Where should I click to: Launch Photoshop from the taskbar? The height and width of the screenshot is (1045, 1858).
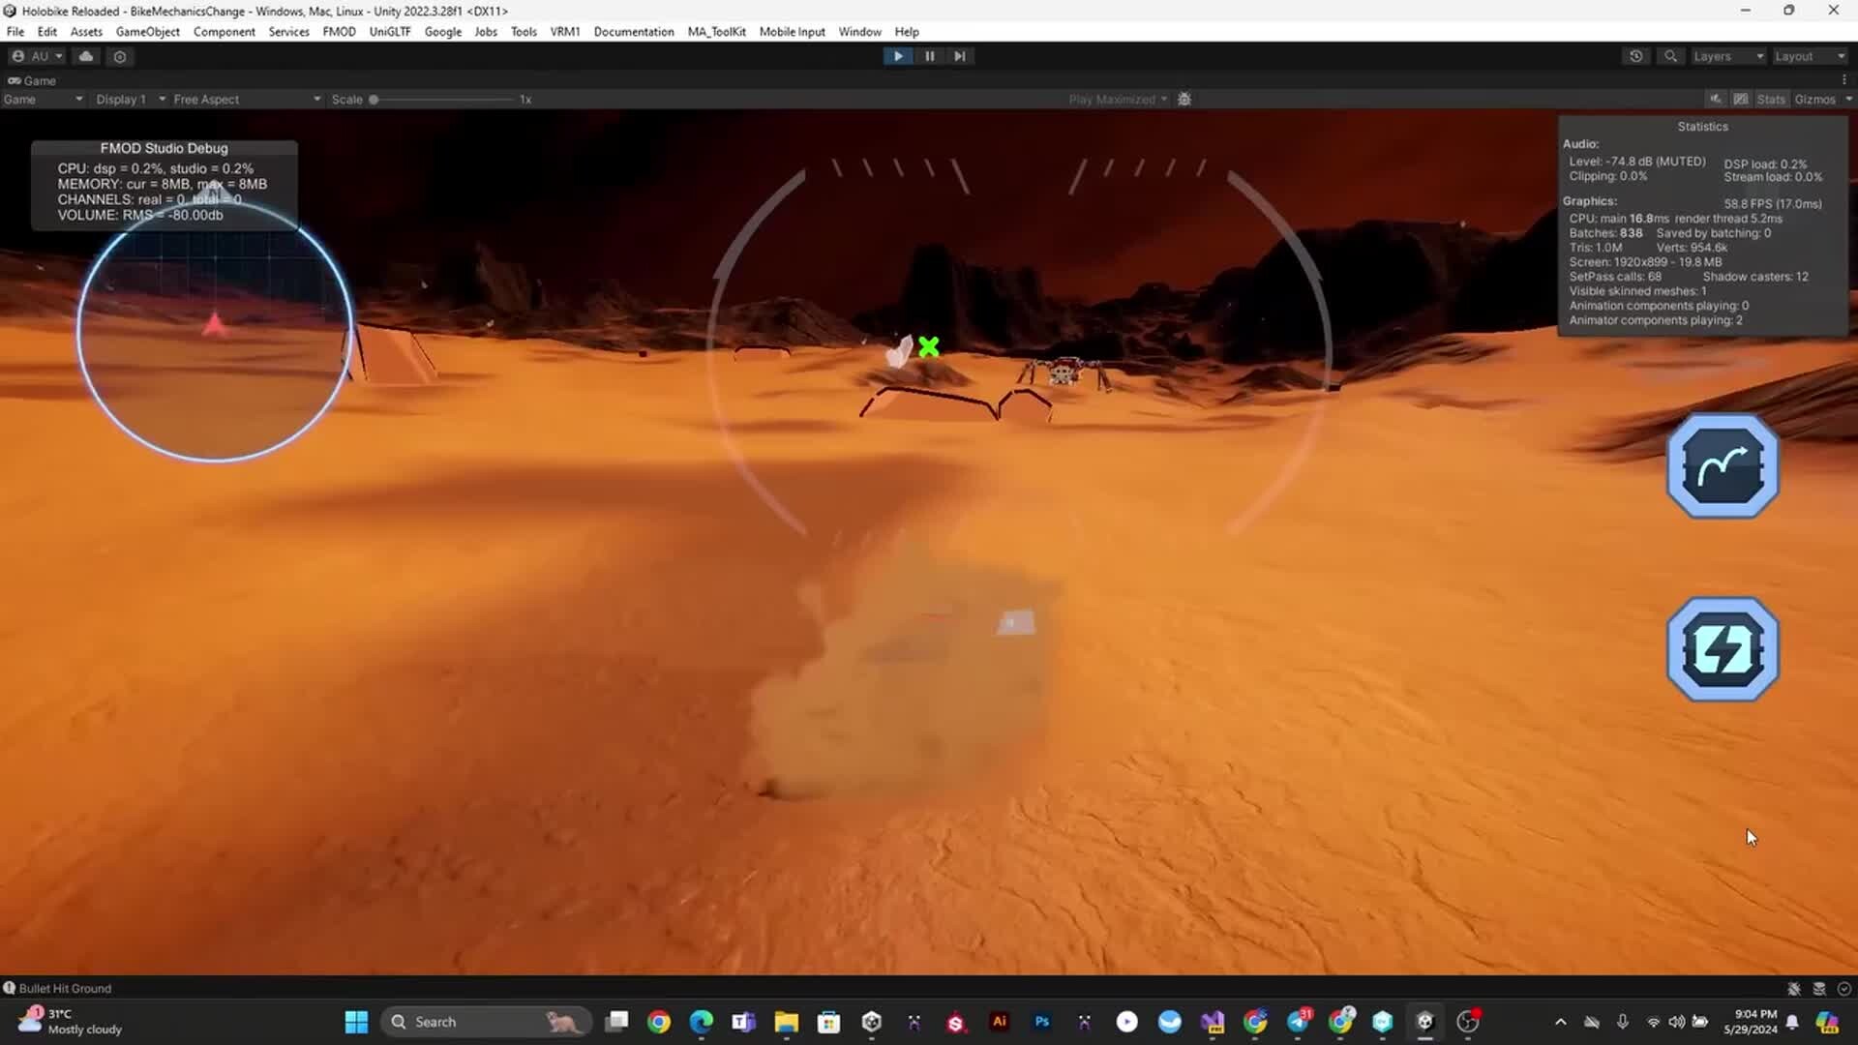[x=1042, y=1021]
